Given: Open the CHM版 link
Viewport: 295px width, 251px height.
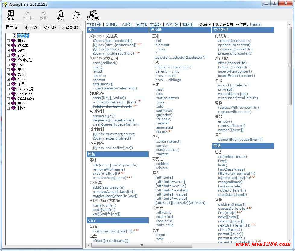Looking at the screenshot, I should [x=112, y=24].
